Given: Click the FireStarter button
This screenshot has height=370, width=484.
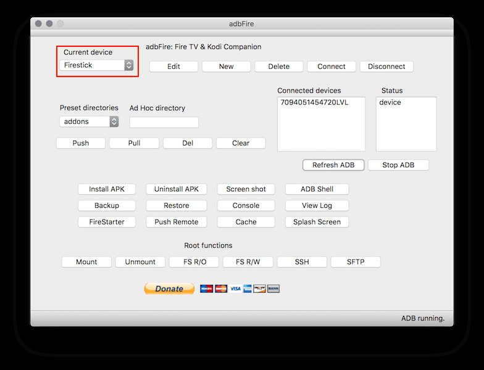Looking at the screenshot, I should coord(107,222).
